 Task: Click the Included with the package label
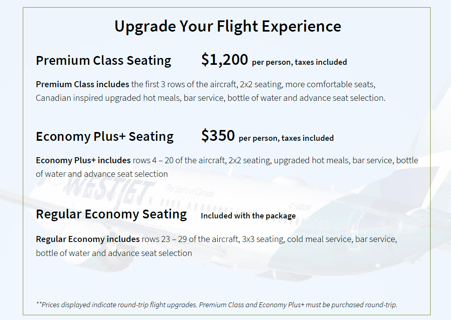coord(248,216)
